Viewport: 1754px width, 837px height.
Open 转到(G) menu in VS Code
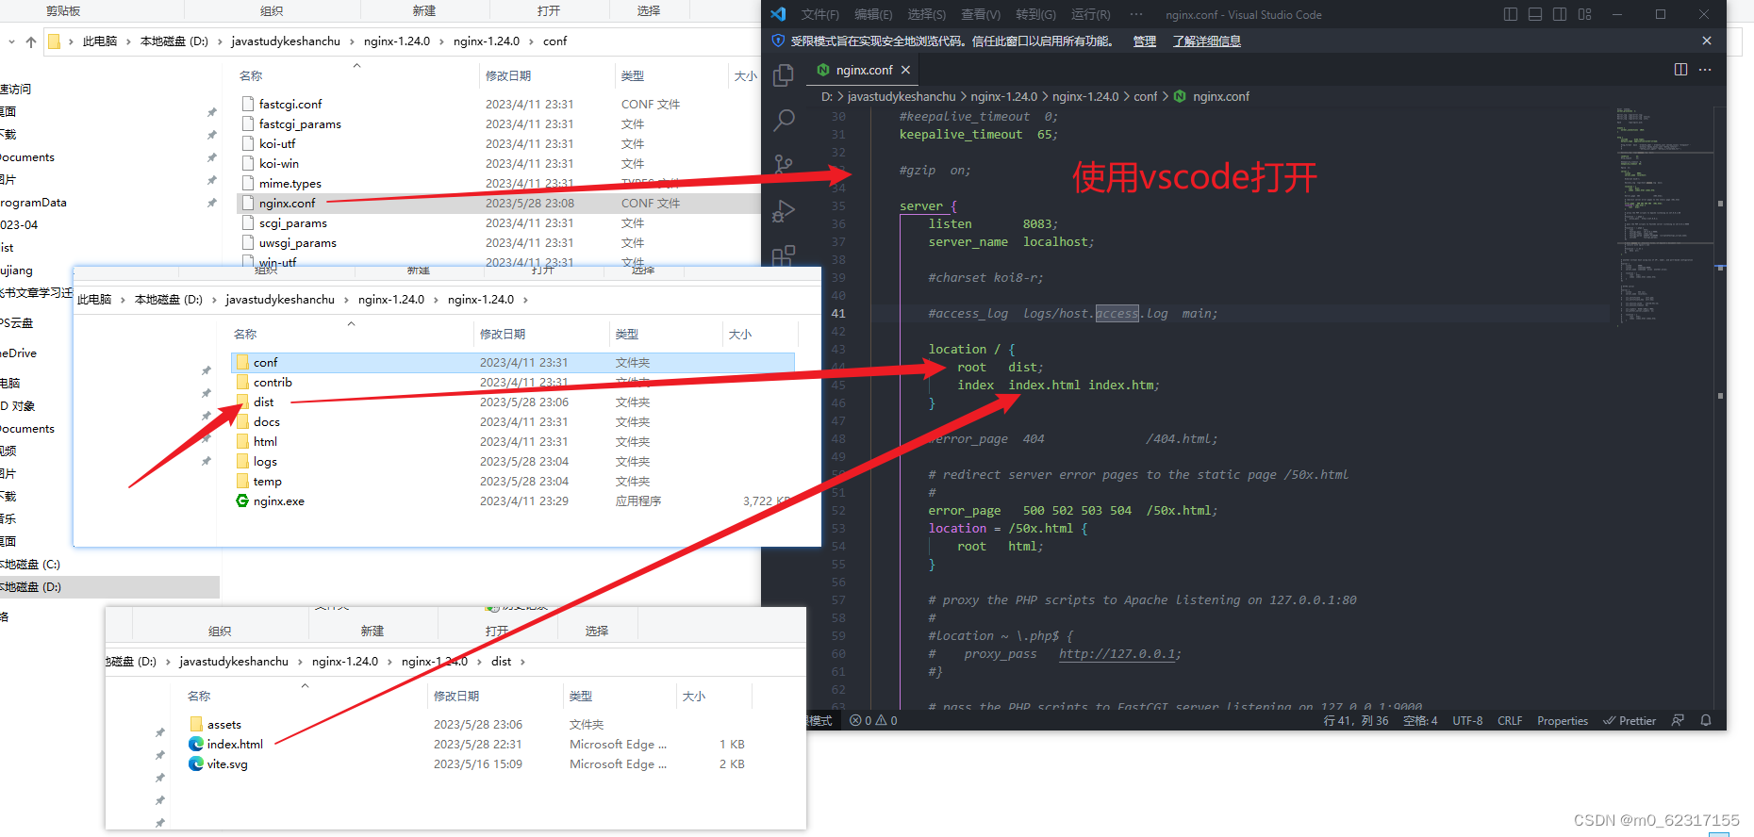point(1035,14)
